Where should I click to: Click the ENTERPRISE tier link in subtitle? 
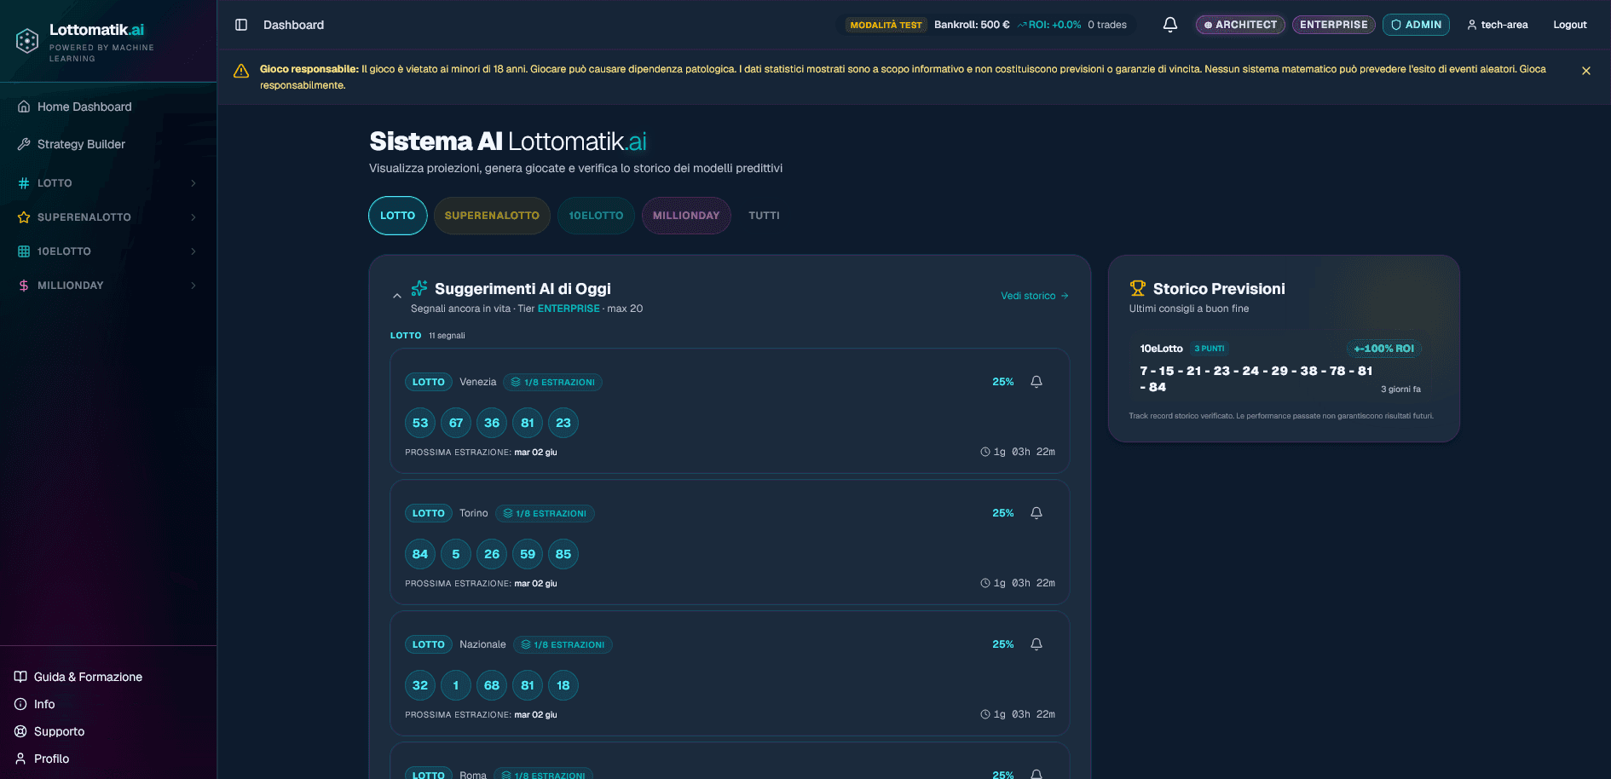tap(569, 309)
